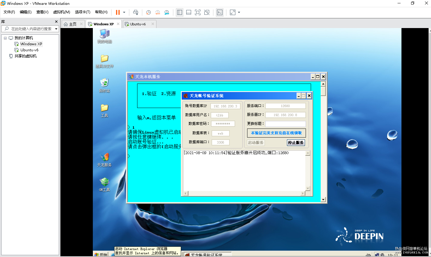The width and height of the screenshot is (431, 257).
Task: Open the 编辑(E) menu
Action: (26, 12)
